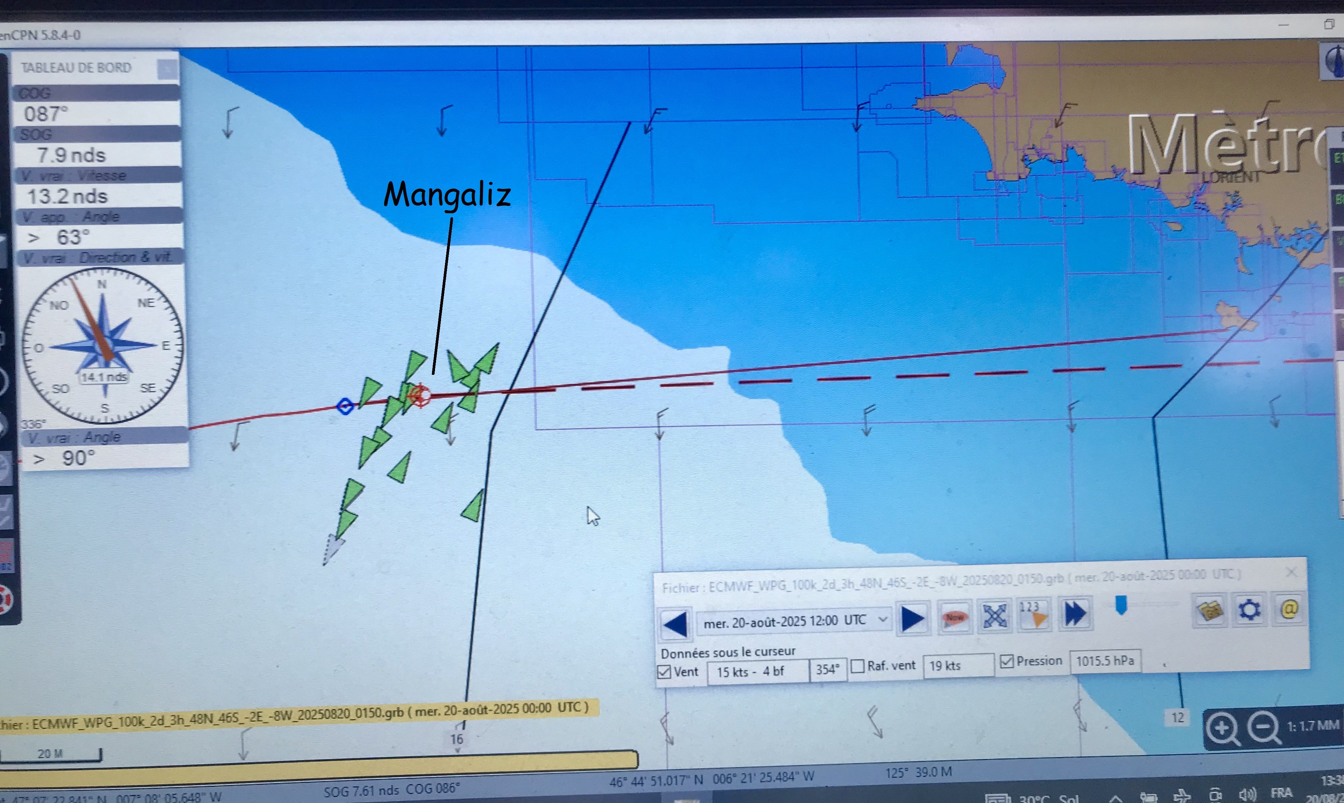Open the GRIB forecast time dropdown
The image size is (1344, 803).
(x=882, y=619)
